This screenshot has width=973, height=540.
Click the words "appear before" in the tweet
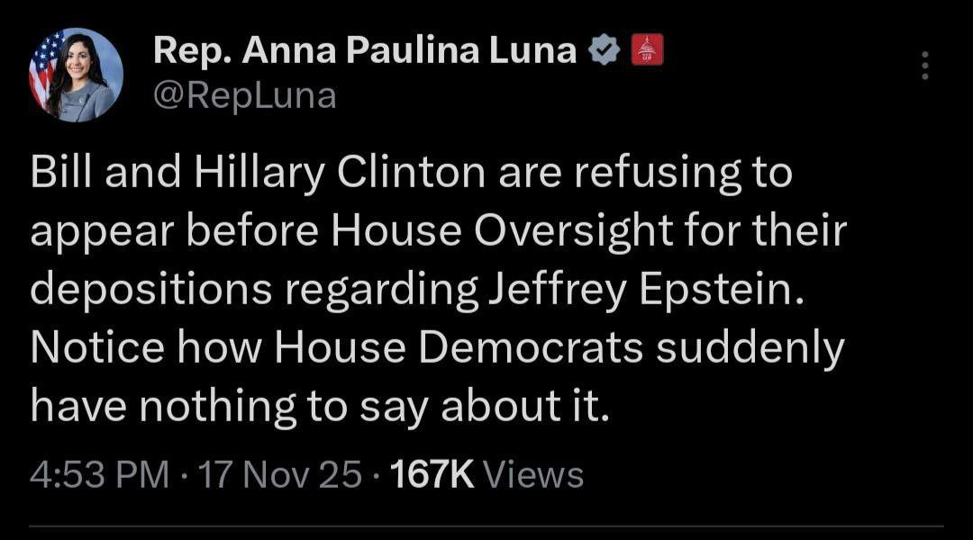[172, 231]
